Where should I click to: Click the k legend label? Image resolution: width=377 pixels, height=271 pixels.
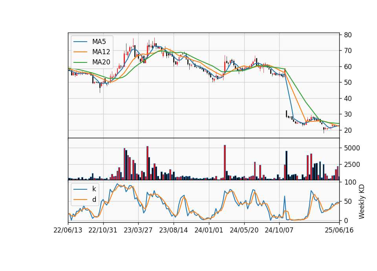94,189
